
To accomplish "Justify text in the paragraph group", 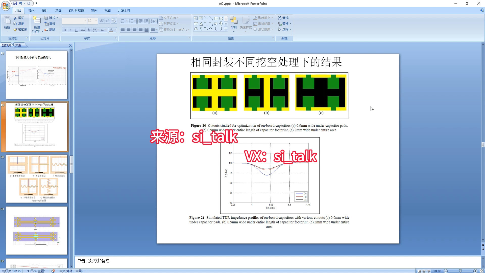I will click(x=141, y=30).
